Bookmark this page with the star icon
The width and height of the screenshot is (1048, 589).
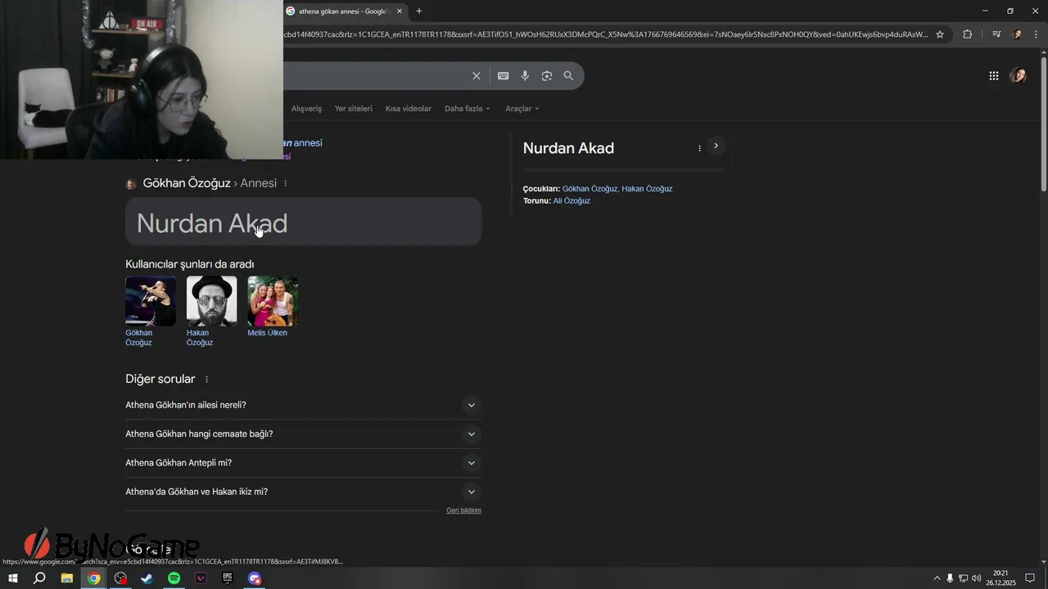[940, 34]
